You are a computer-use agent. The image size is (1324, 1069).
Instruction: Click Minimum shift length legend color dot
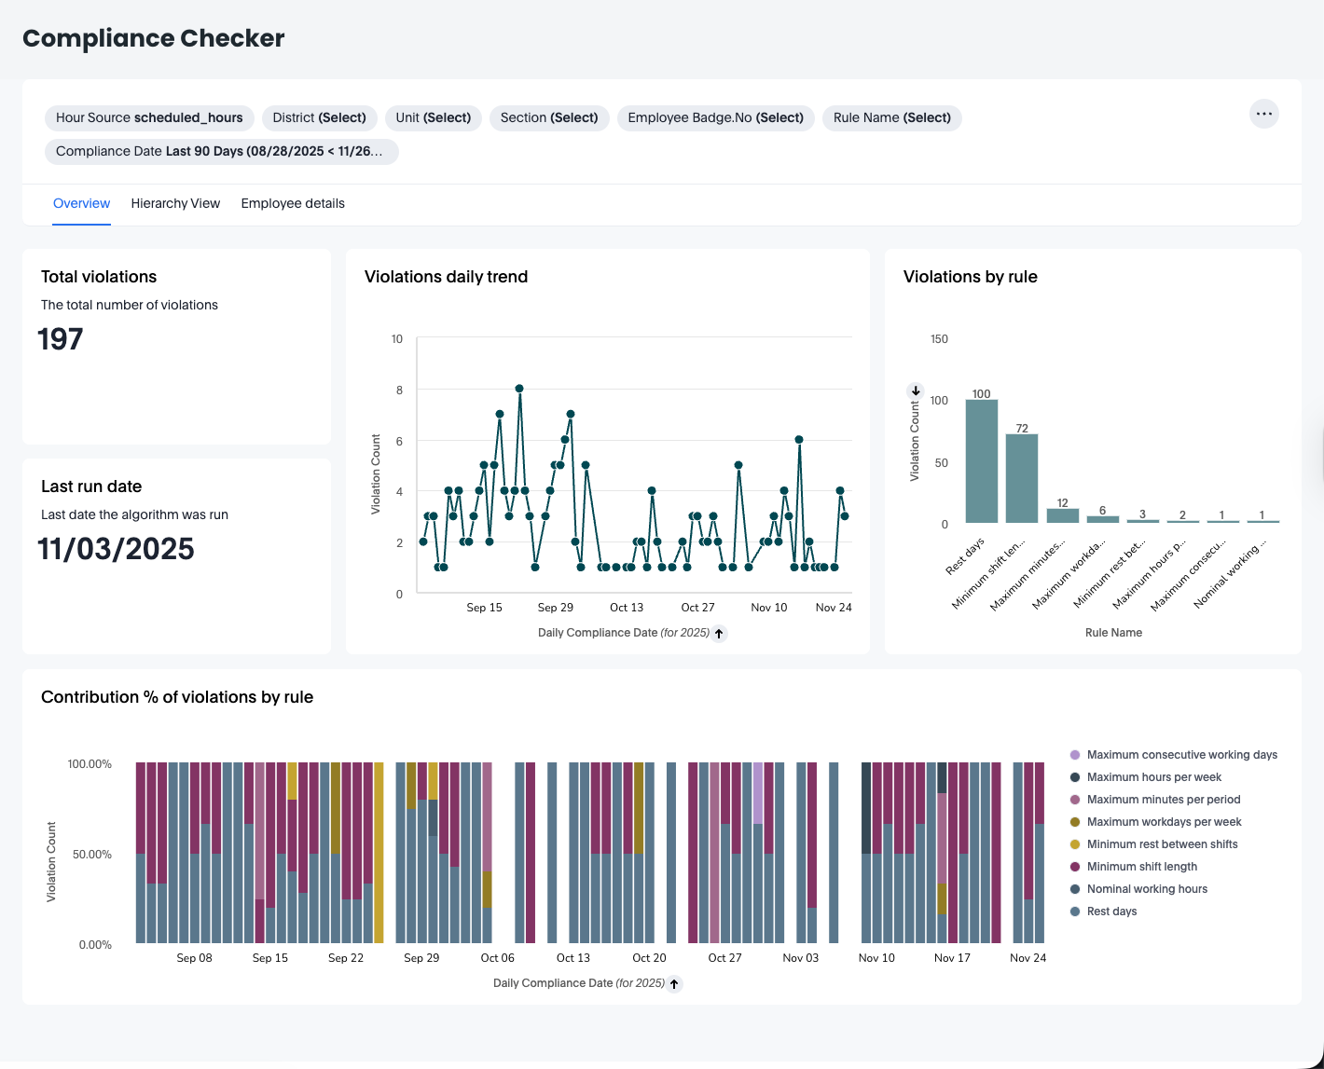[1075, 867]
